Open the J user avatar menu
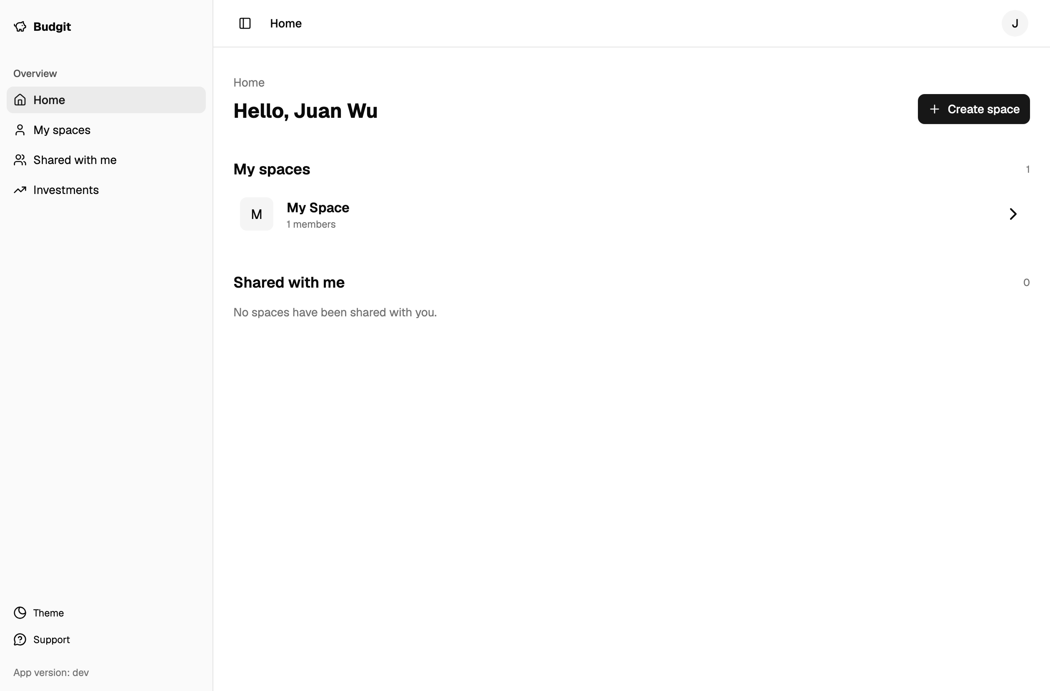This screenshot has height=691, width=1050. (x=1015, y=23)
